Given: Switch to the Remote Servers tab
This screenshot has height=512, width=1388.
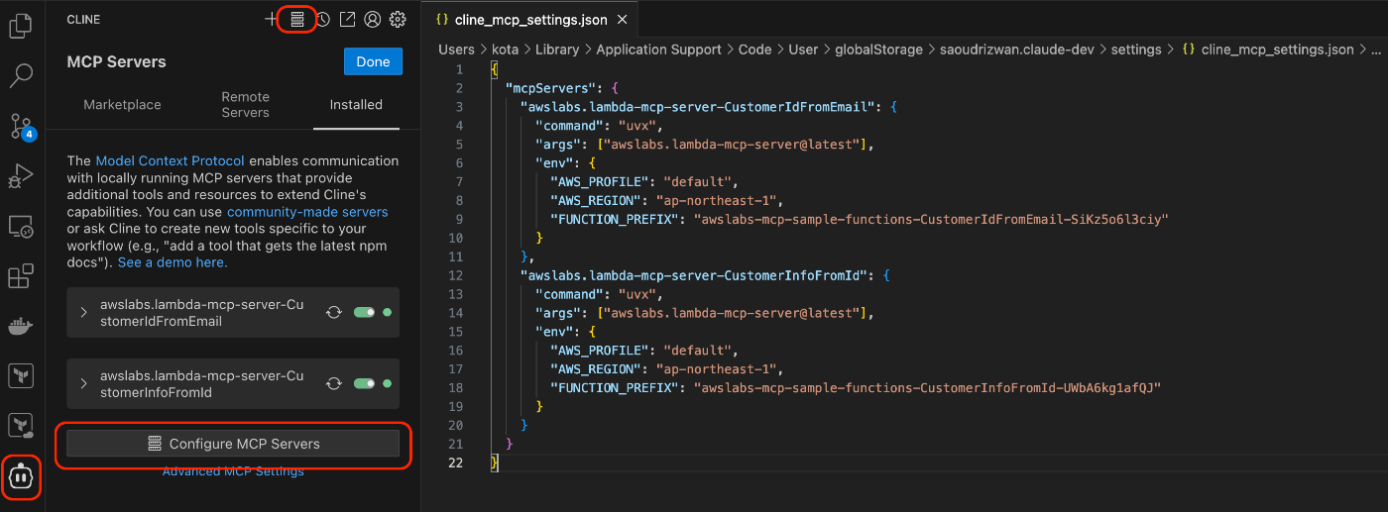Looking at the screenshot, I should (245, 104).
